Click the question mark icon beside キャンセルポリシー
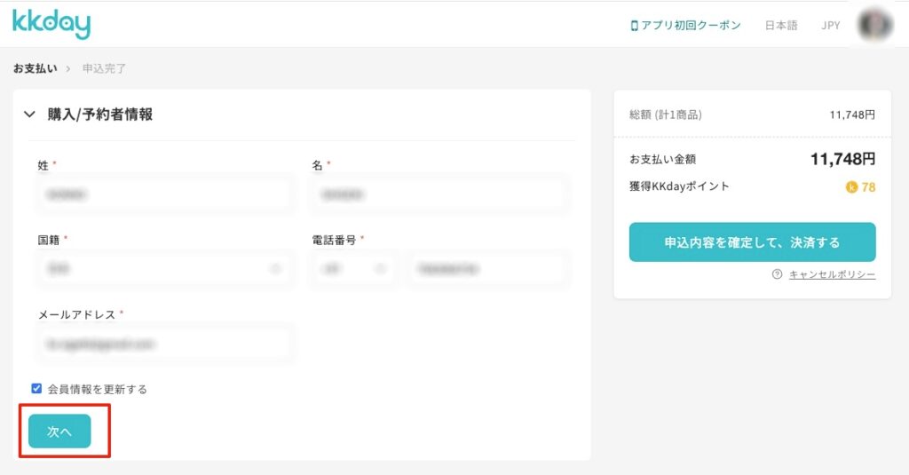Screen dimensions: 909x475 coord(778,274)
